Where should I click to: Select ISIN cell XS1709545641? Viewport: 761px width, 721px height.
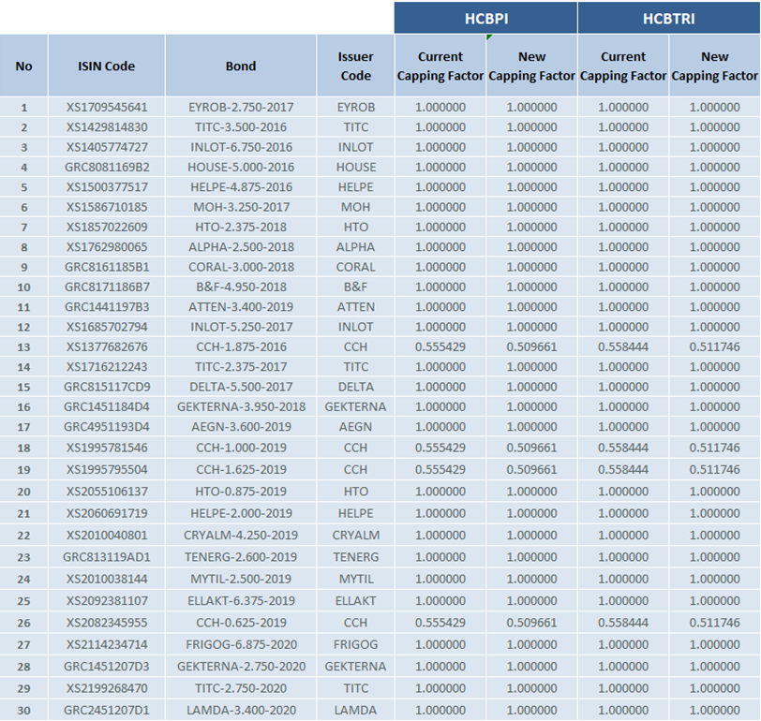pos(107,108)
